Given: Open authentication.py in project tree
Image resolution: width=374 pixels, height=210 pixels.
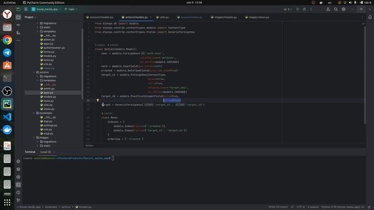Looking at the screenshot, I should (52, 48).
